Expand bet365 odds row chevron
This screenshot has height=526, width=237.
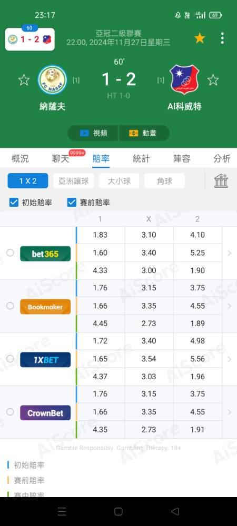[230, 254]
